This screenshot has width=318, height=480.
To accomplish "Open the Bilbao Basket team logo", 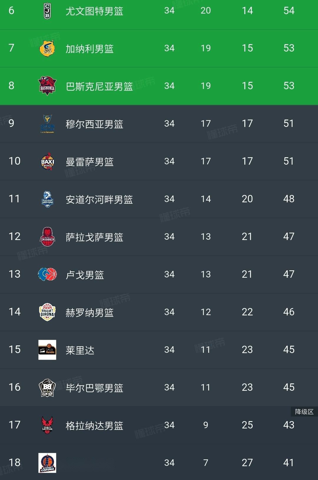I will click(x=47, y=388).
